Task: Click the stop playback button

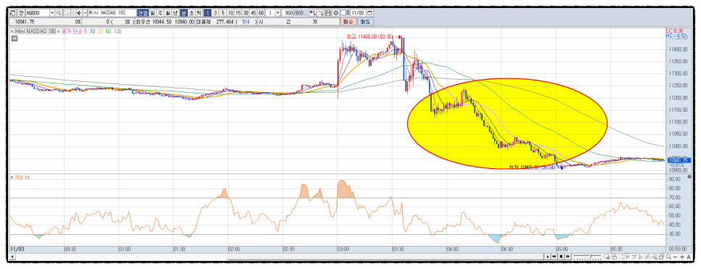Action: pyautogui.click(x=561, y=257)
